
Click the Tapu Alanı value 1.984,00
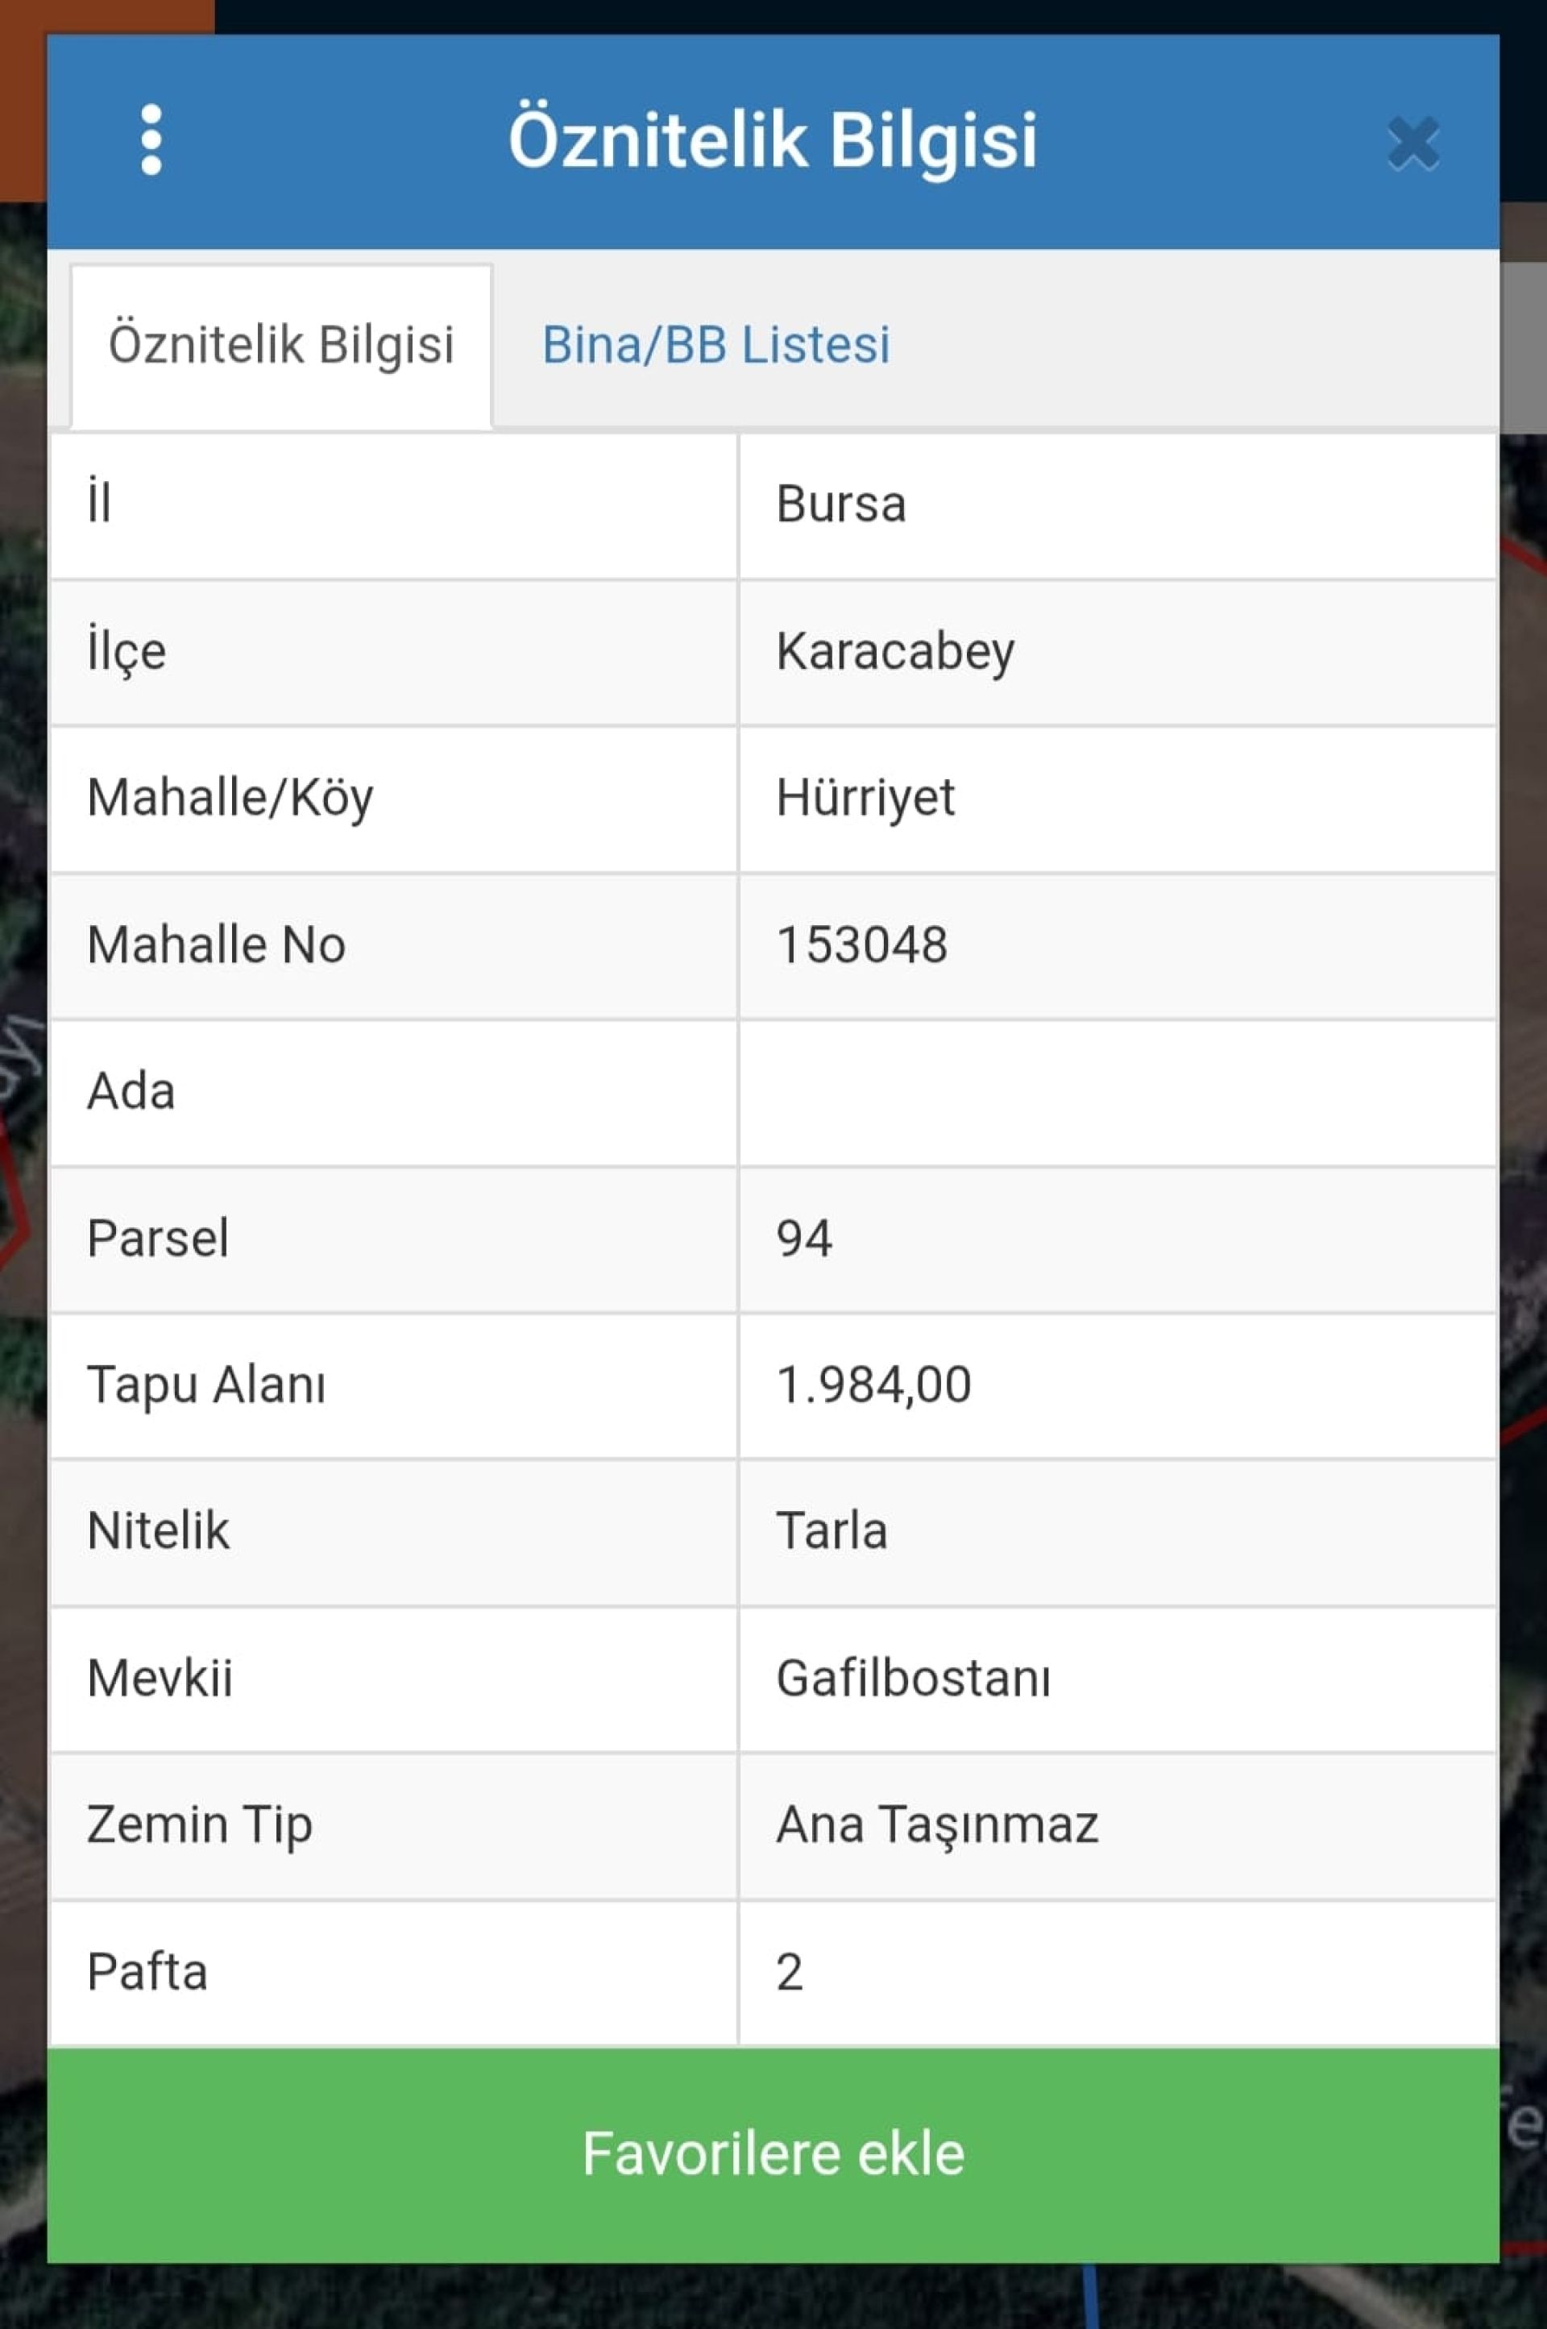[x=873, y=1384]
